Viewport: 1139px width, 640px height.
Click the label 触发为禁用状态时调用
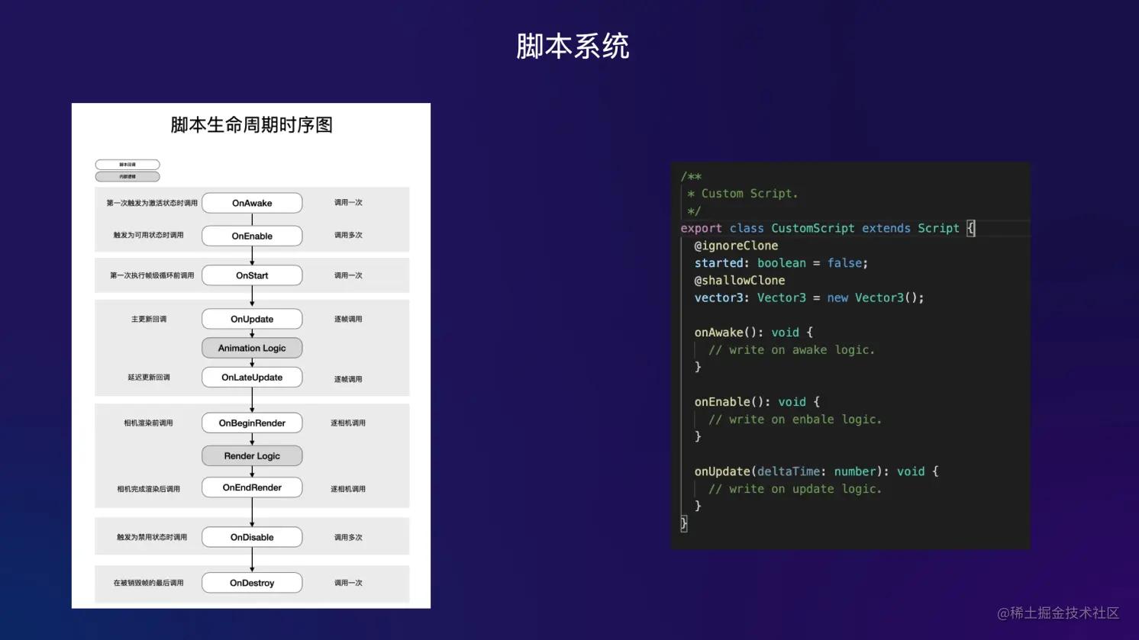152,537
